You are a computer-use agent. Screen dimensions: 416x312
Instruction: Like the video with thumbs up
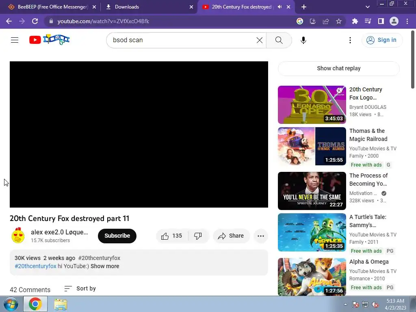coord(172,236)
